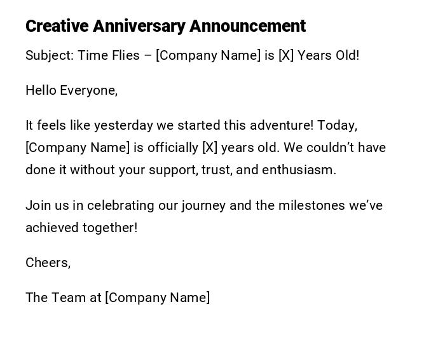The image size is (445, 337).
Task: Click the word "officially"
Action: tap(173, 148)
